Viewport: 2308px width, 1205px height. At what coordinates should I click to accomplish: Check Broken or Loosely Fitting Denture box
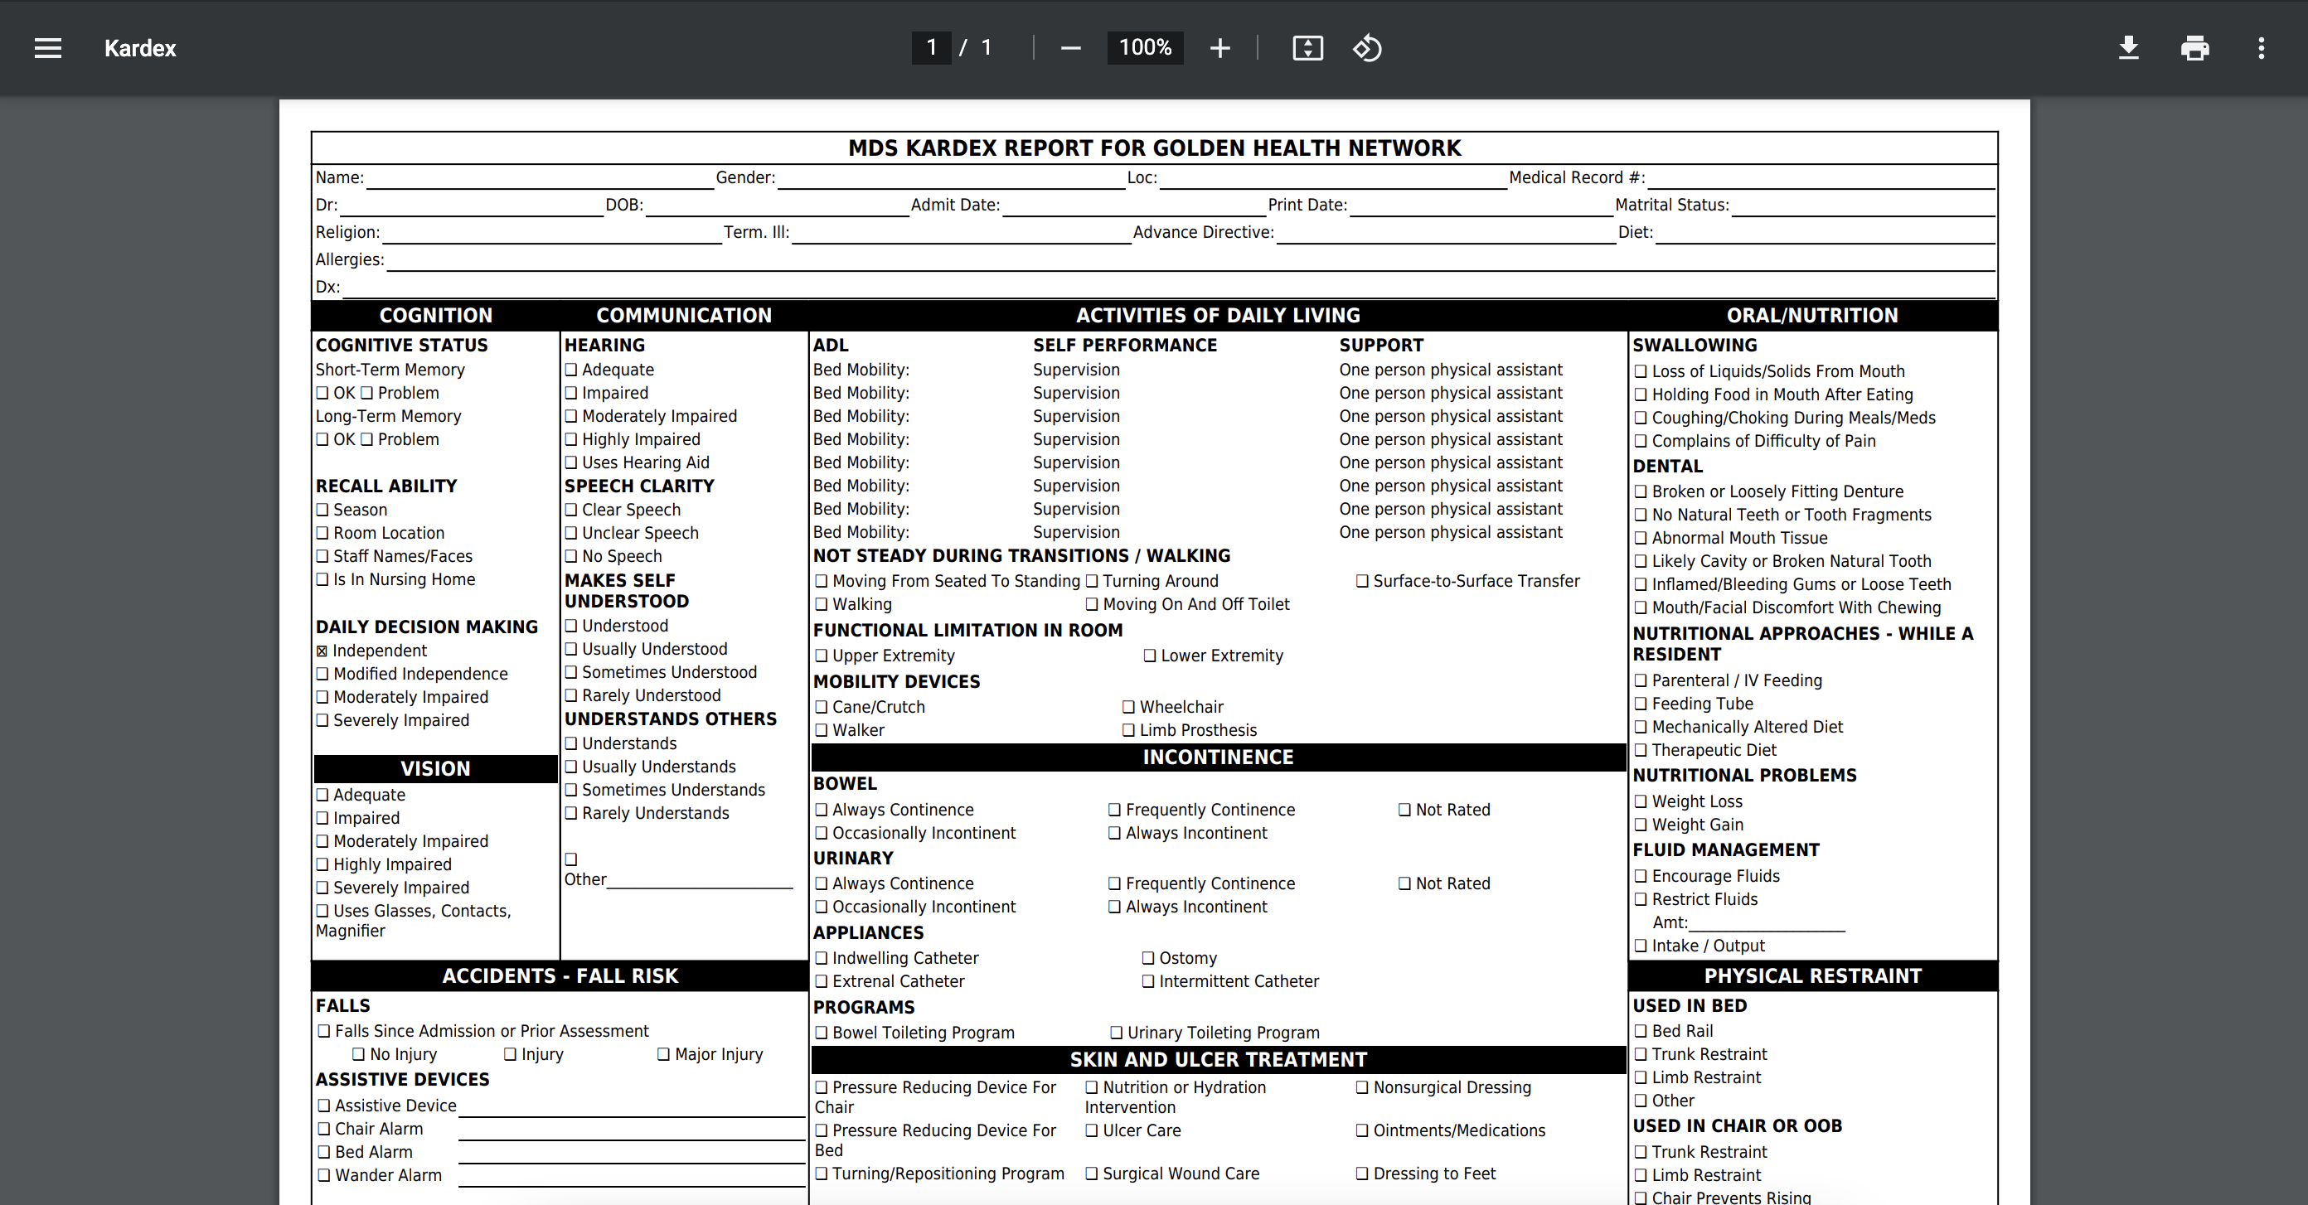pos(1641,491)
